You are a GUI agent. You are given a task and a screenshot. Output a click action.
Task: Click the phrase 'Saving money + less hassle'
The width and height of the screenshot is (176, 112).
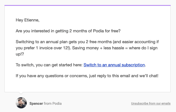point(98,48)
